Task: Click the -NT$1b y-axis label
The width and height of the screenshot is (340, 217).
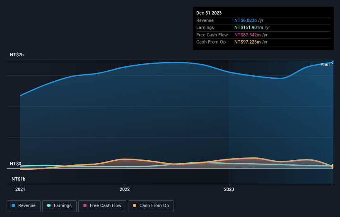Action: click(17, 179)
